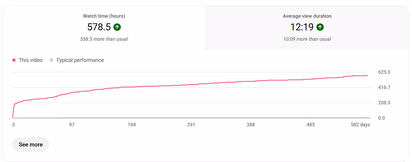Expand the Average view duration details
412x162 pixels.
click(x=307, y=27)
